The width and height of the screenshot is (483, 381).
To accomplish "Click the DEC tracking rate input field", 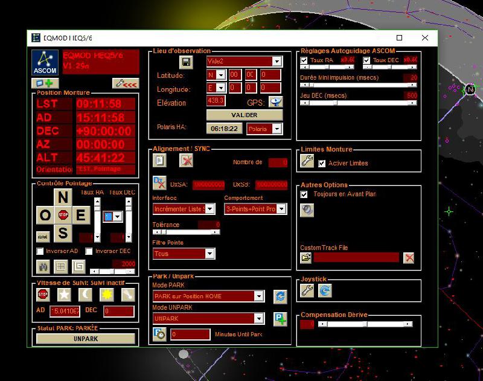I will (119, 311).
